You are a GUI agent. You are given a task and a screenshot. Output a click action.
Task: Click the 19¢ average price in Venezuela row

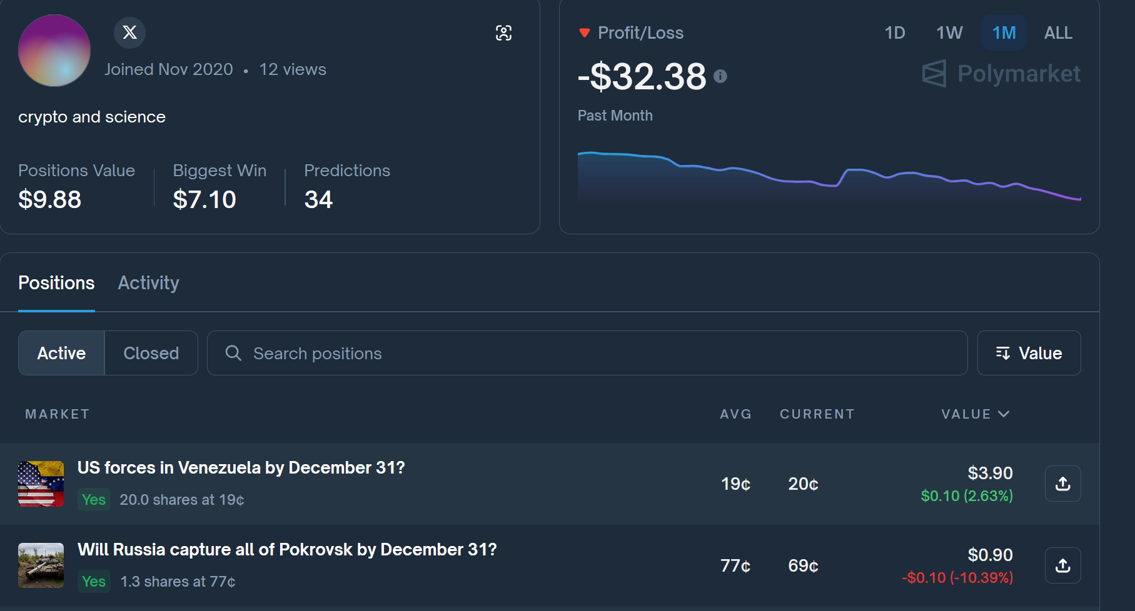click(x=735, y=484)
